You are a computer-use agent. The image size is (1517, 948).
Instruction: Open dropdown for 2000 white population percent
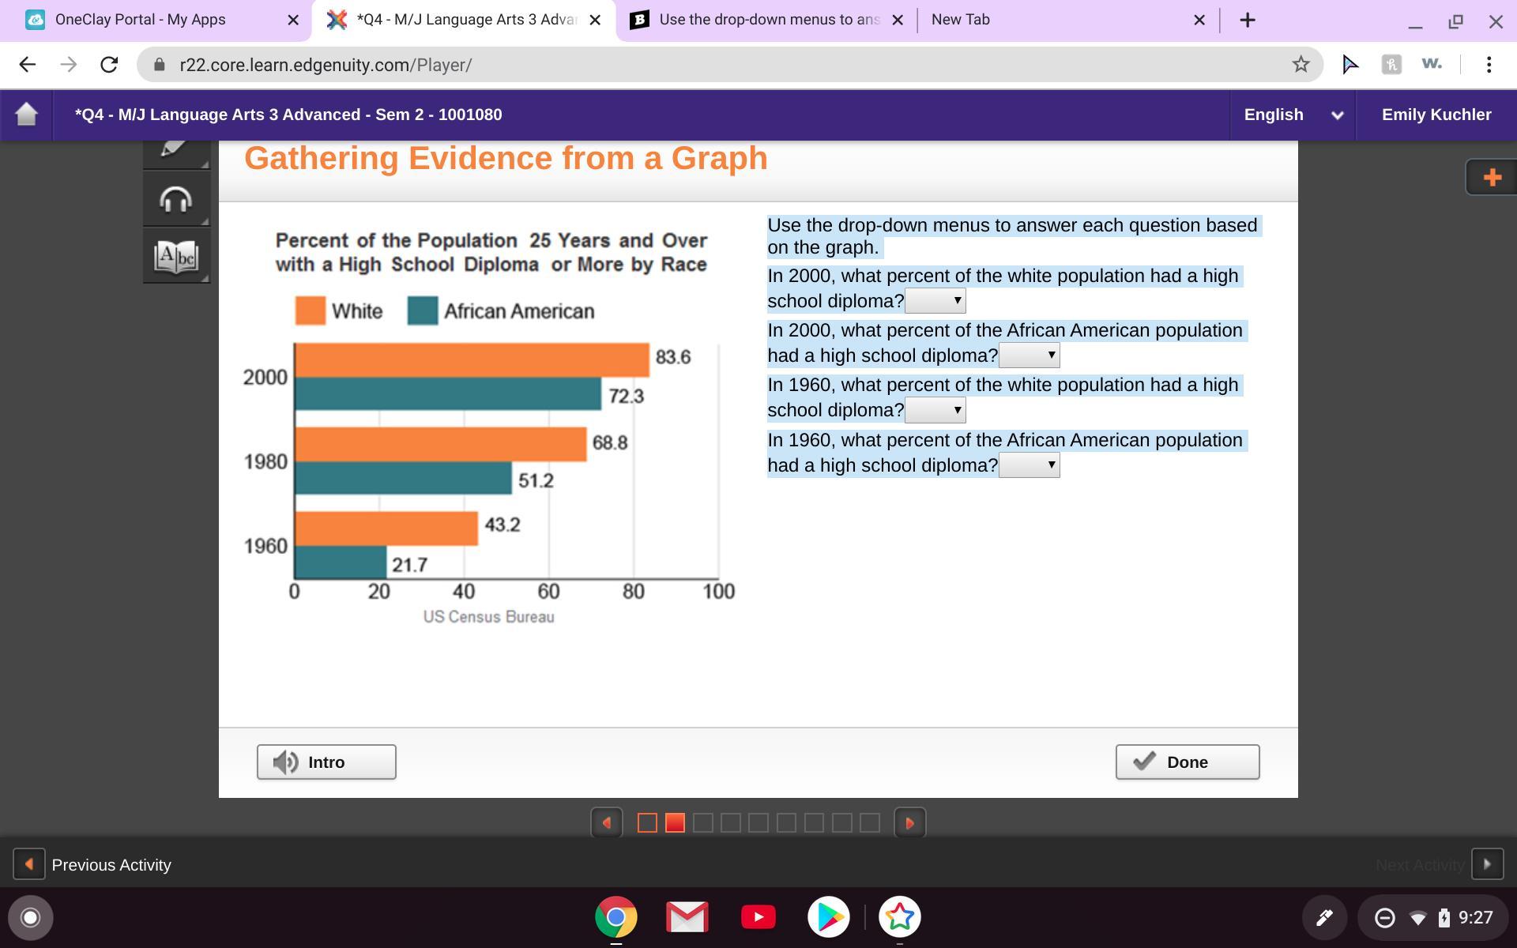pos(935,301)
